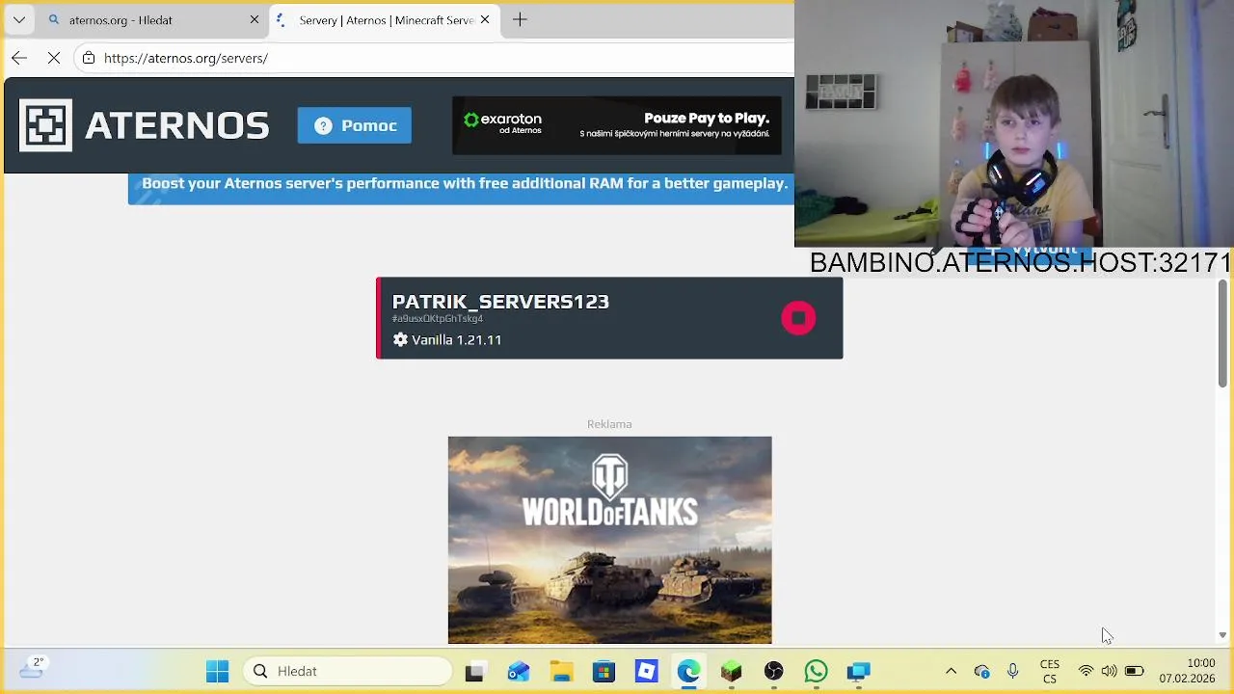Expand the tab search dropdown arrow

pos(19,19)
